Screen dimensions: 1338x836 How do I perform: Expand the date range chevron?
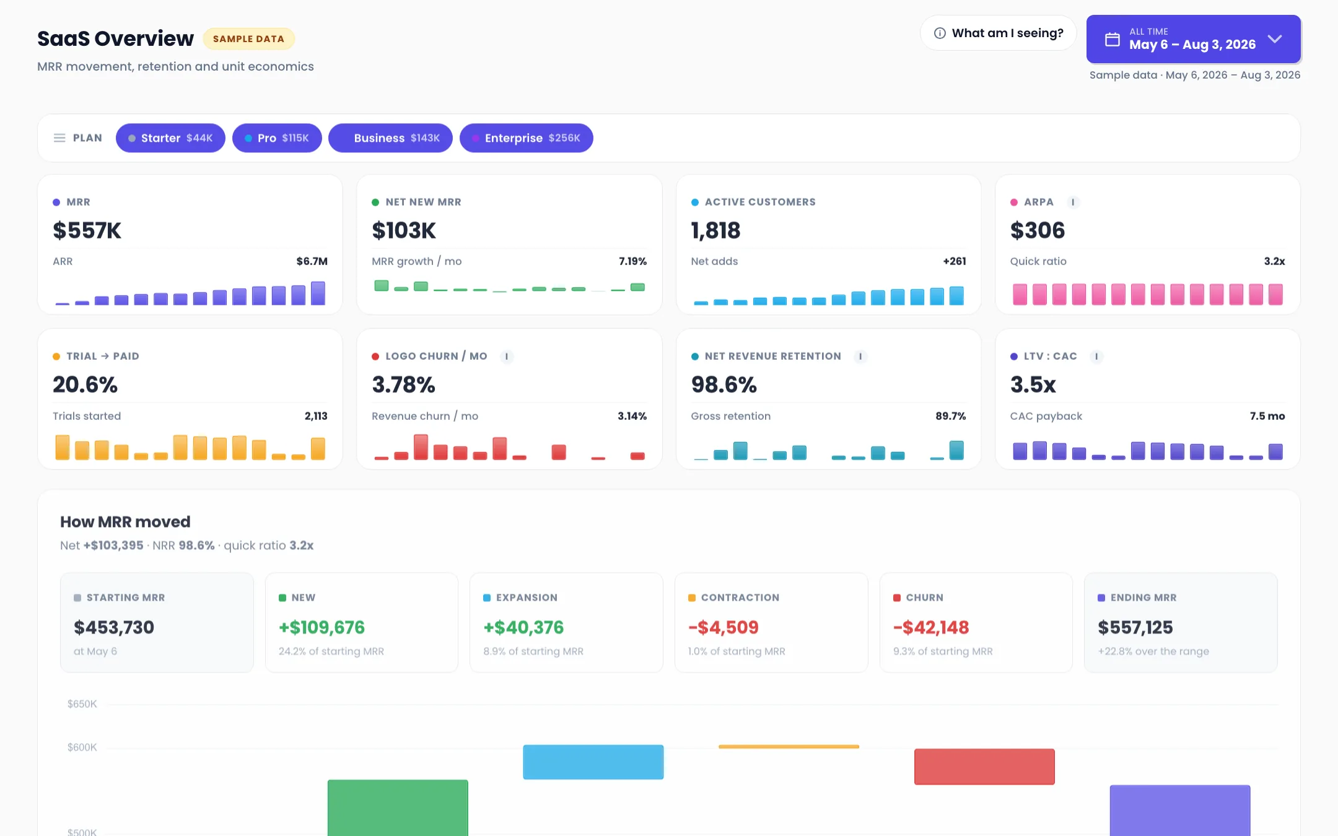point(1274,39)
